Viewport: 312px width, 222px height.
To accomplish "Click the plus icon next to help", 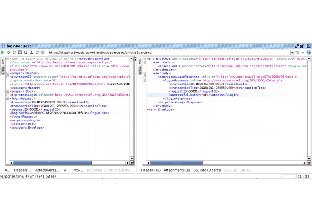I will 303,53.
